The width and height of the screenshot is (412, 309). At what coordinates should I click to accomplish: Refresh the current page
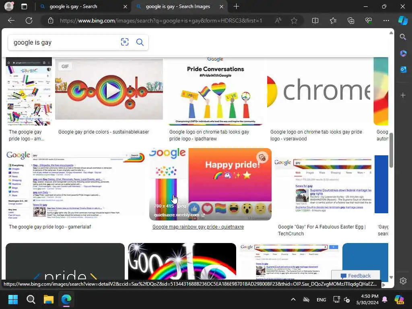tap(29, 21)
